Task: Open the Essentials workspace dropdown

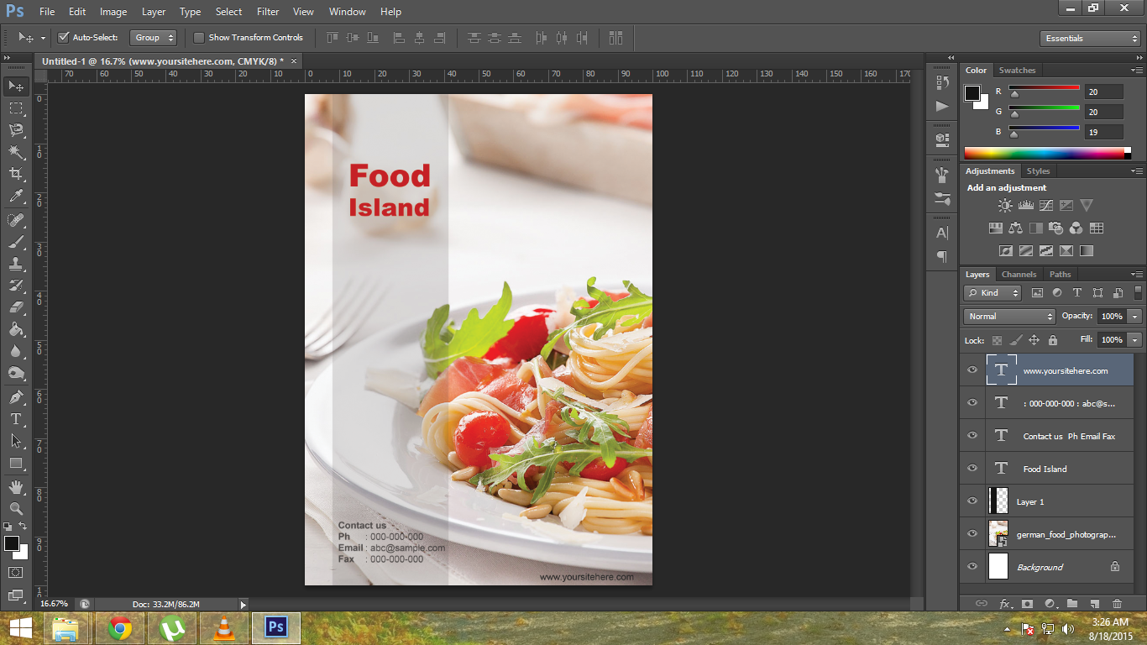Action: 1089,38
